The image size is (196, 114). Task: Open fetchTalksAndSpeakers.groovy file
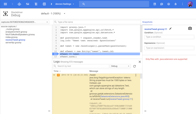pyautogui.click(x=20, y=34)
